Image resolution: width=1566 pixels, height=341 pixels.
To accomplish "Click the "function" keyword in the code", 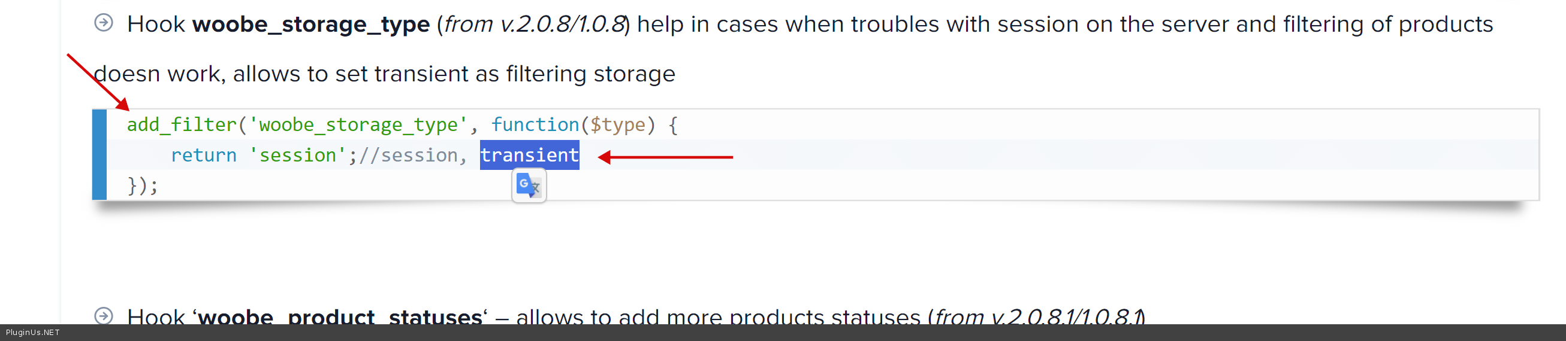I will 535,125.
